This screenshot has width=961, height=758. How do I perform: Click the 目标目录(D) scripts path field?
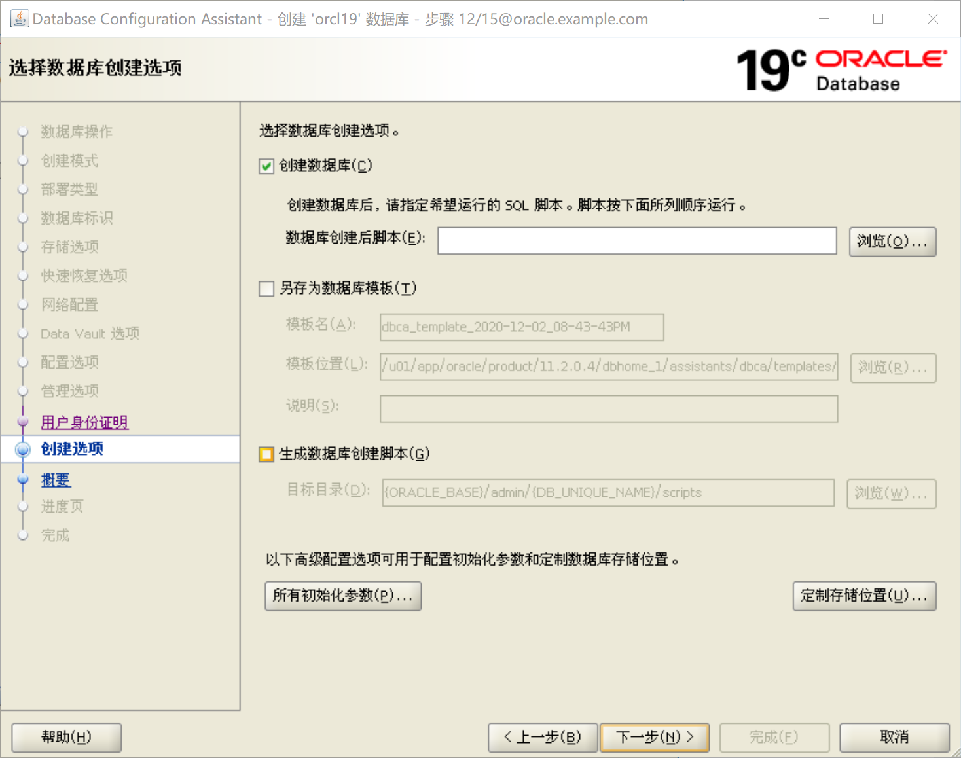pyautogui.click(x=608, y=493)
